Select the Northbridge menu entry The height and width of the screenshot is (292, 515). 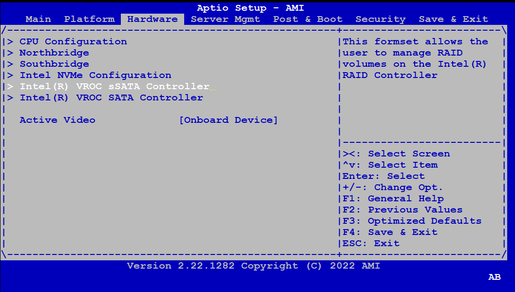[54, 53]
